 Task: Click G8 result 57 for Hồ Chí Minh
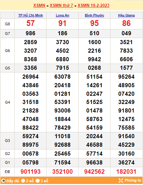point(30,23)
